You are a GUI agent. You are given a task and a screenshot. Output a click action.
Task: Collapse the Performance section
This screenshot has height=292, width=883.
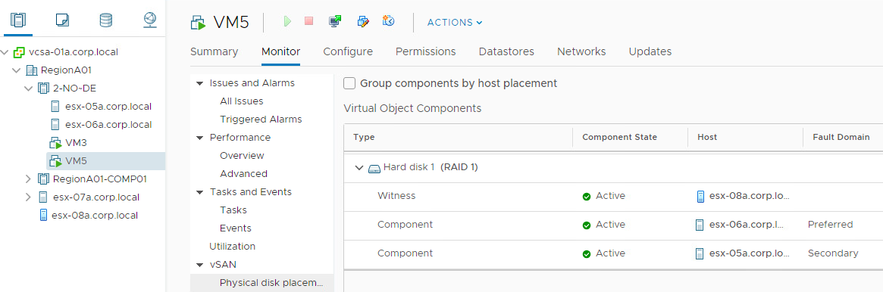point(199,138)
